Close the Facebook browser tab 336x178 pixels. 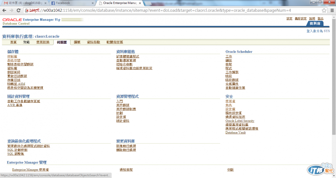point(92,3)
